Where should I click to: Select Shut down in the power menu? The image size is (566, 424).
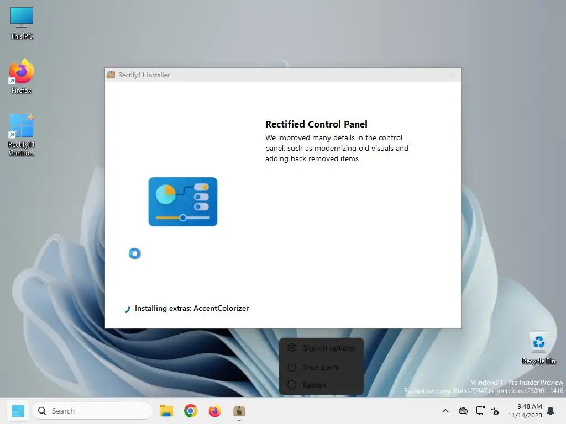(321, 367)
